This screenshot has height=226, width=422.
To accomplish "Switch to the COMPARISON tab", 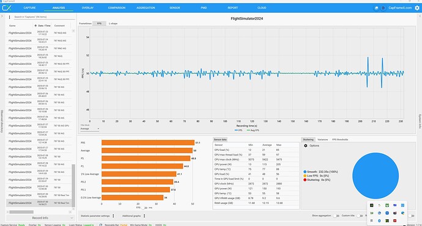I will [117, 8].
